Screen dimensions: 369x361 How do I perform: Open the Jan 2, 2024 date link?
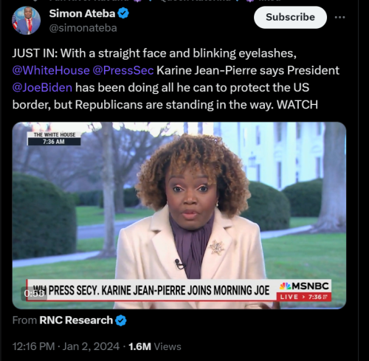click(x=91, y=346)
